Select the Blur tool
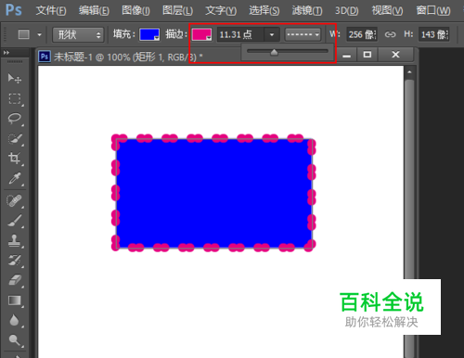This screenshot has width=464, height=358. (15, 320)
